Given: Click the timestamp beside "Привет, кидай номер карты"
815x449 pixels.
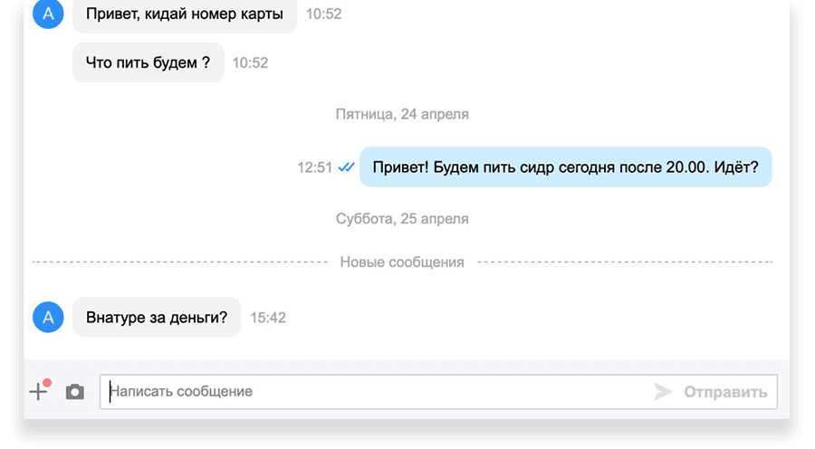Looking at the screenshot, I should pos(323,14).
